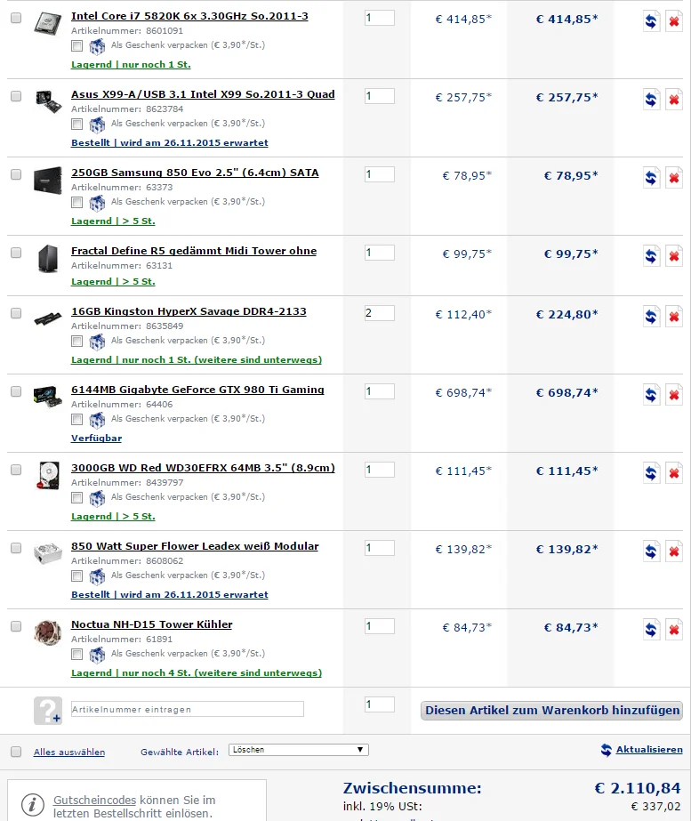691x821 pixels.
Task: Click the Super Flower Leadex product thumbnail
Action: 47,552
